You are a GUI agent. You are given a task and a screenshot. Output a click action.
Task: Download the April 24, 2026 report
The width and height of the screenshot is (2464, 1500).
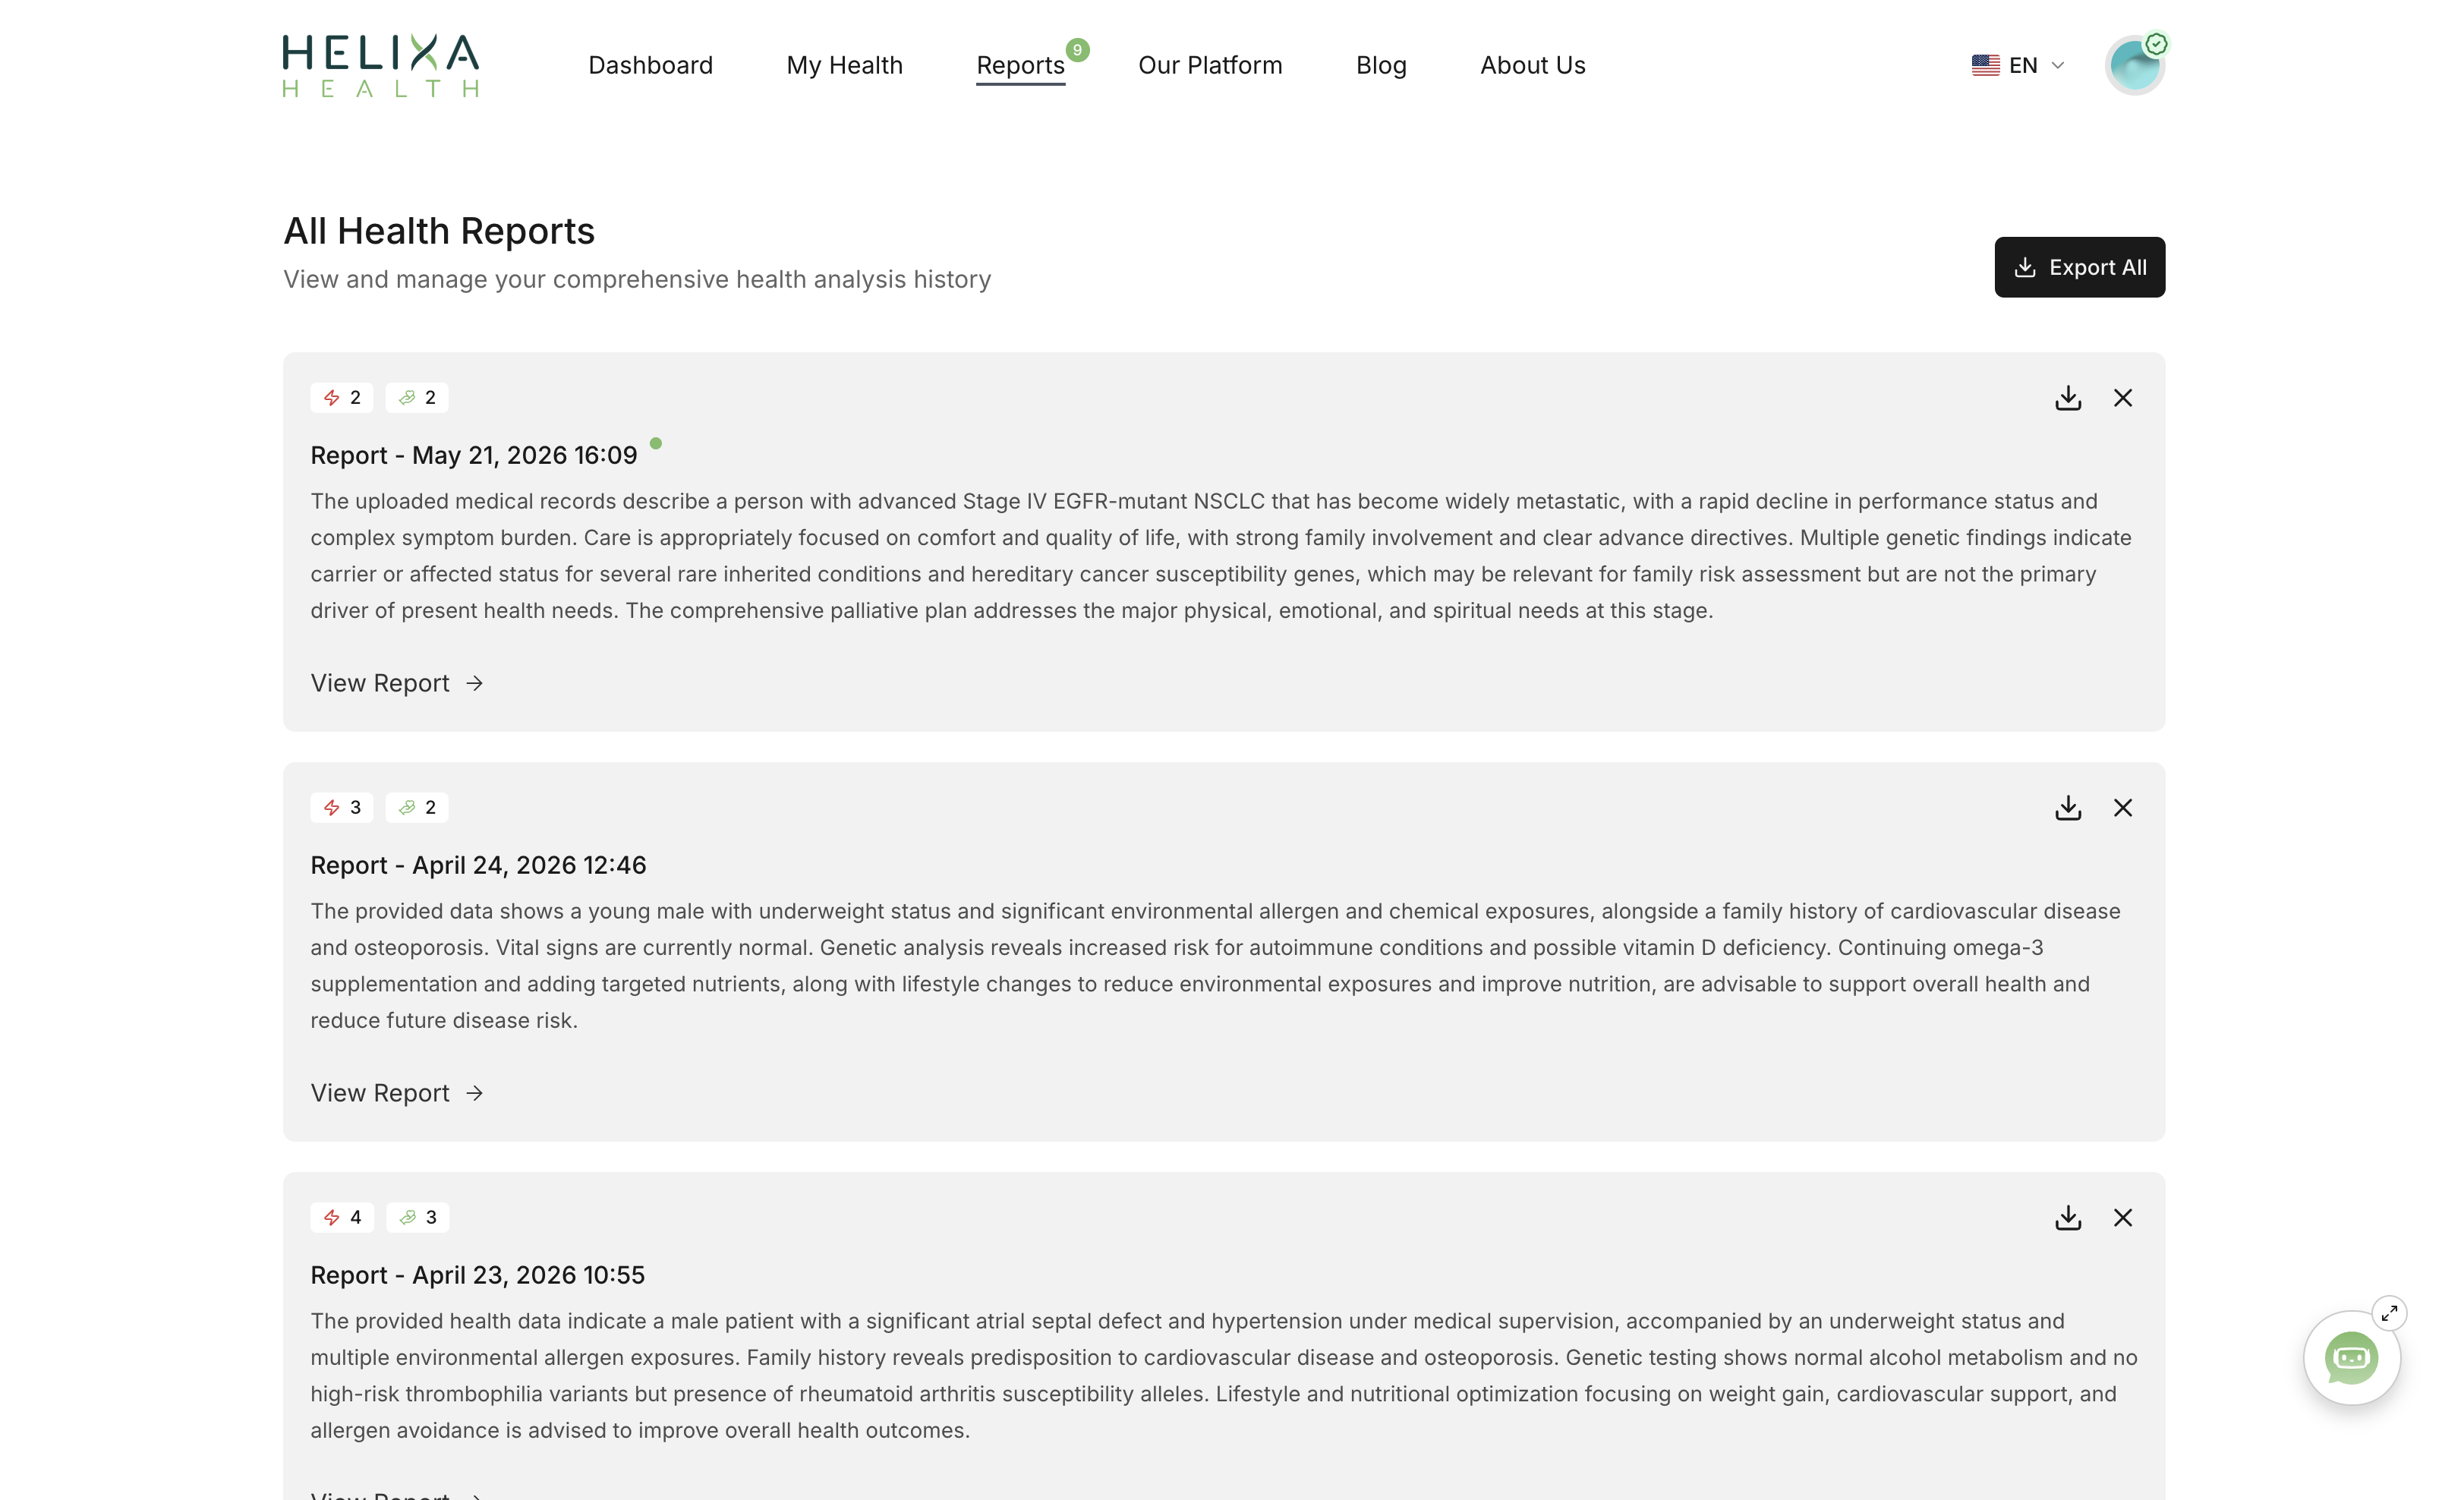(2068, 808)
